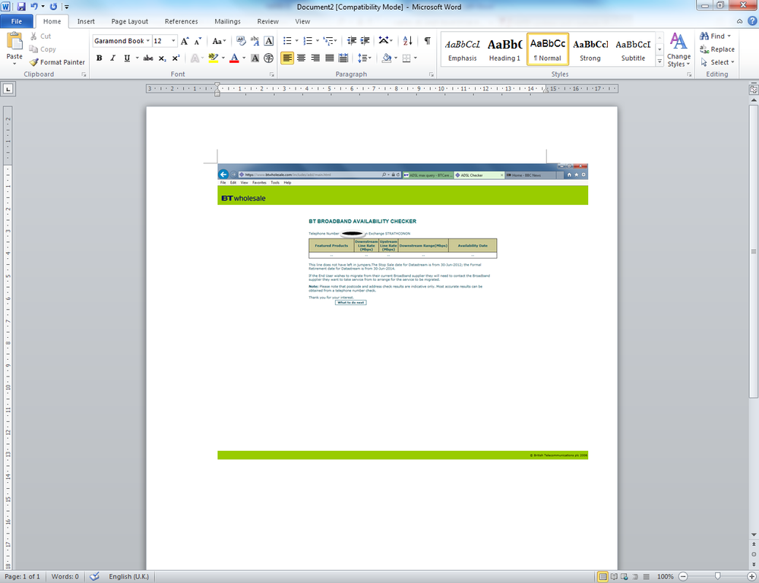This screenshot has height=583, width=759.
Task: Apply subscript formatting
Action: tap(162, 58)
